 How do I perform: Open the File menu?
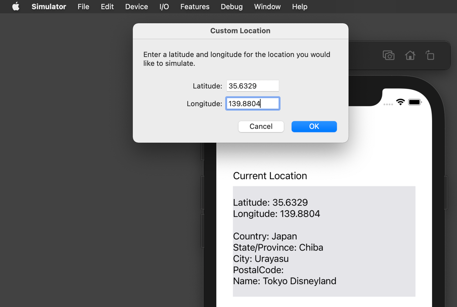tap(83, 6)
